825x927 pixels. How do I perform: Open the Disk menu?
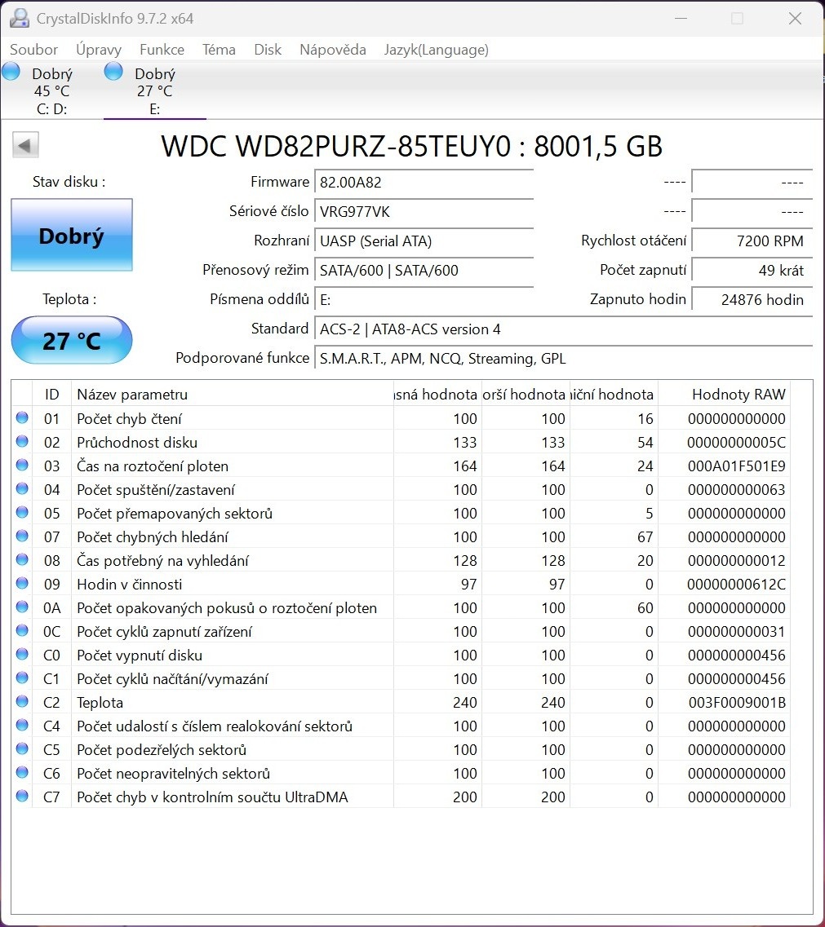(x=268, y=50)
